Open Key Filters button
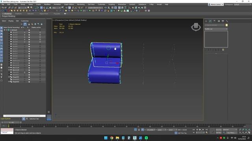This screenshot has width=252, height=141. (231, 133)
